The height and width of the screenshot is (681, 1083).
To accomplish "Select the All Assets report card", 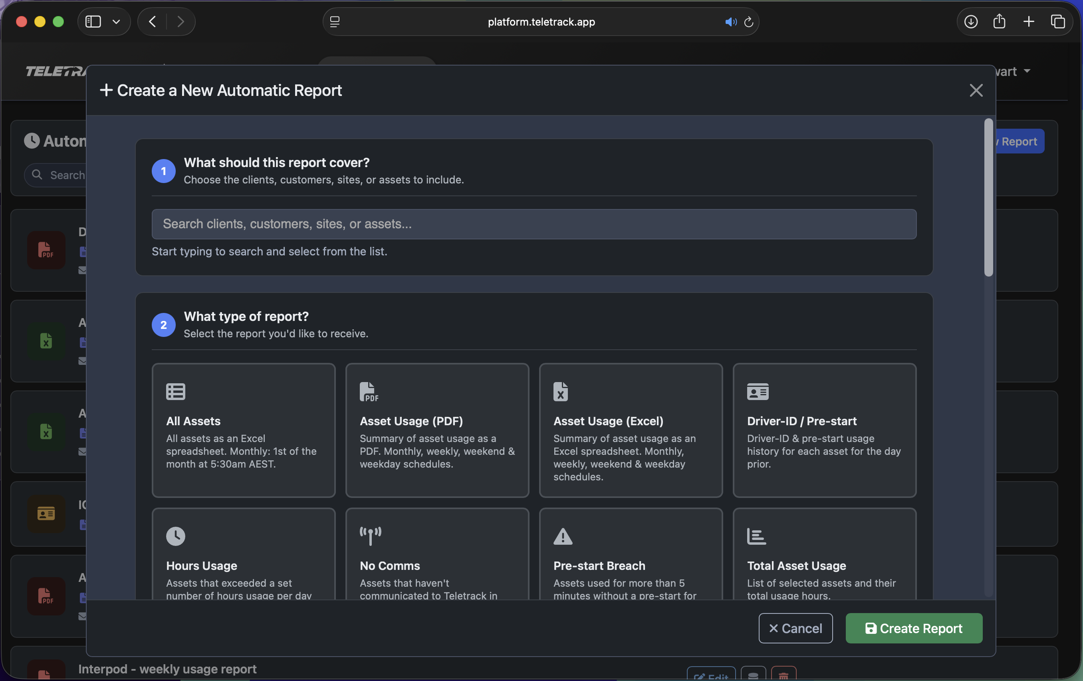I will pyautogui.click(x=243, y=430).
